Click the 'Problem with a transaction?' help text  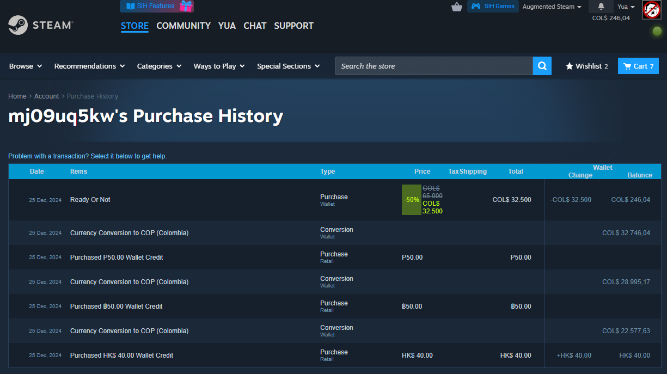click(x=88, y=156)
